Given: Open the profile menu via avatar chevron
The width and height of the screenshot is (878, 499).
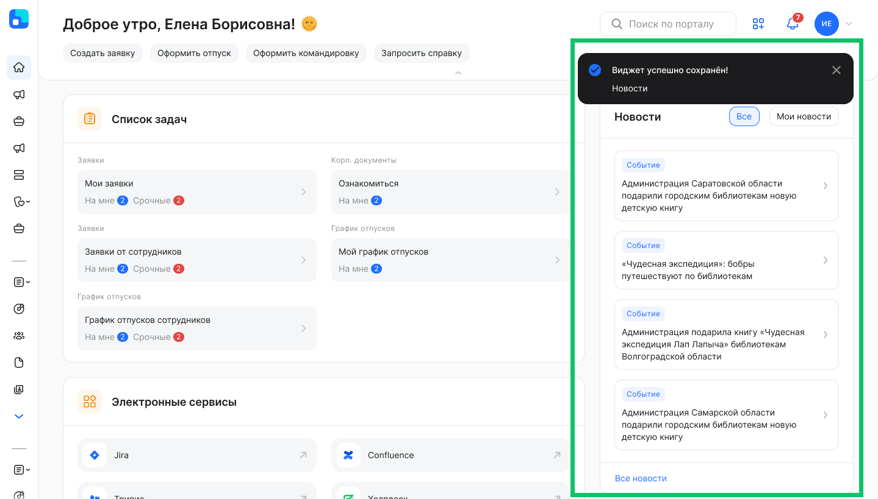Looking at the screenshot, I should 848,24.
